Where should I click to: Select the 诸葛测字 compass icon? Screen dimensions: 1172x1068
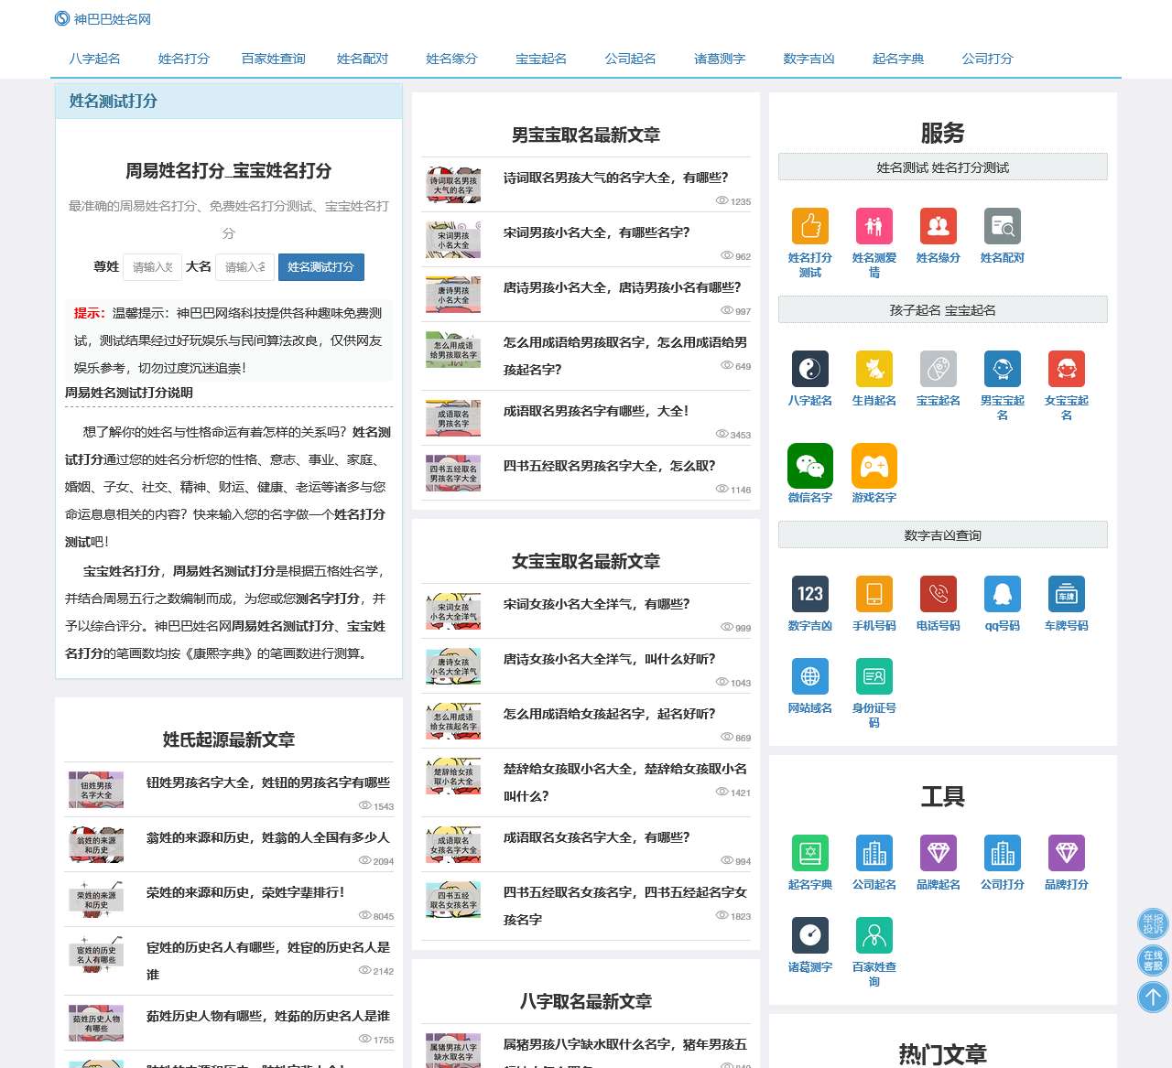point(809,934)
